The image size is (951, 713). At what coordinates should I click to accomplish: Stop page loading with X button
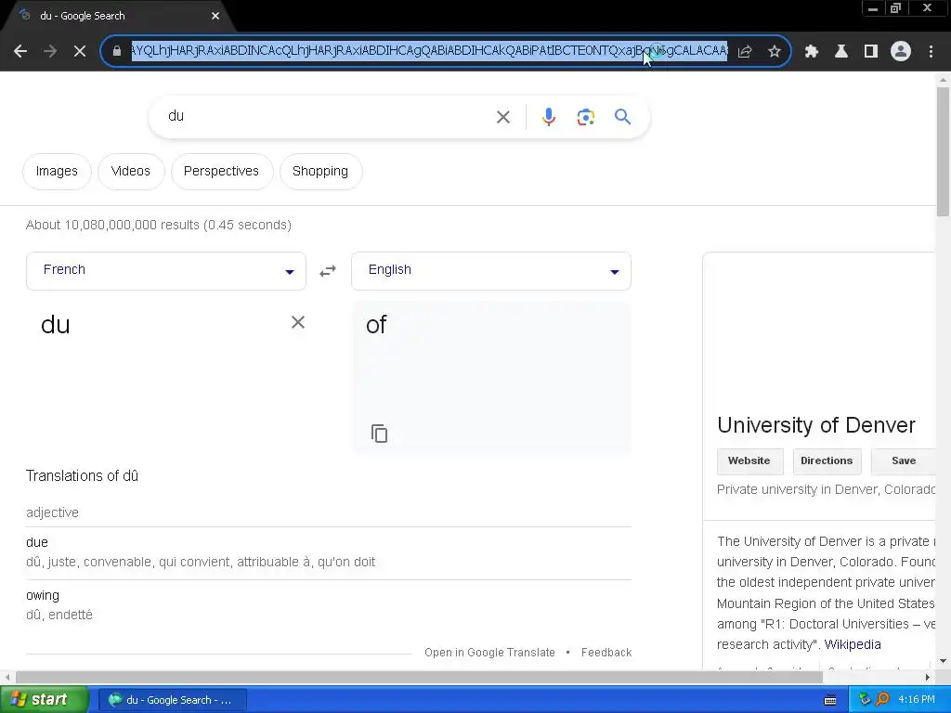point(80,51)
